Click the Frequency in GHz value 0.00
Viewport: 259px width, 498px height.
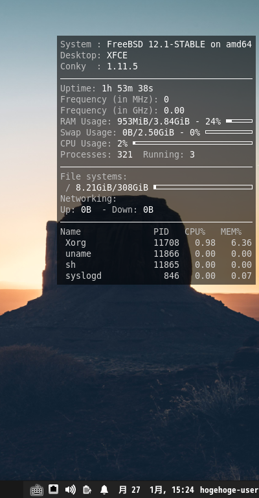click(x=174, y=110)
